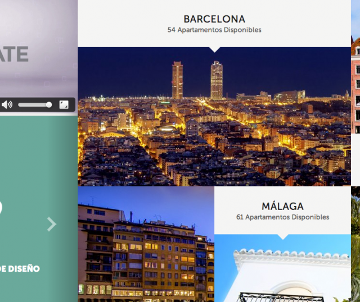The height and width of the screenshot is (302, 360).
Task: Open the BARCELONA apartments heading
Action: 214,19
